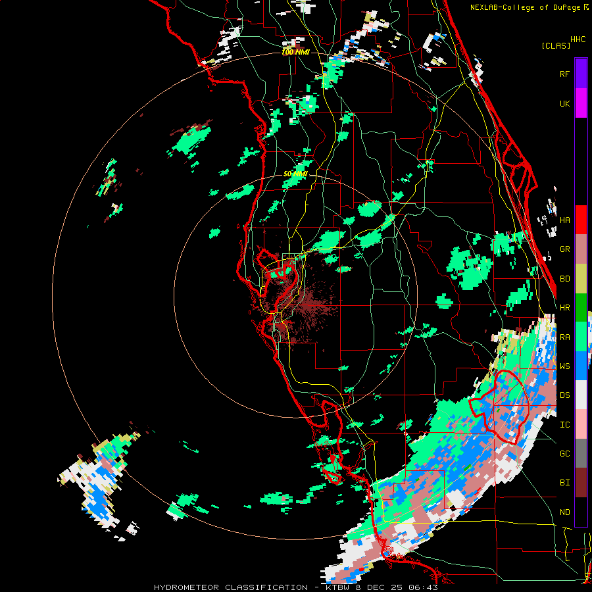Click the KTBW radar site identifier

coord(339,587)
